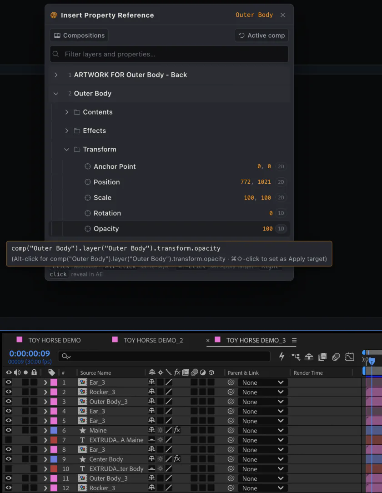Collapse the Transform folder
Viewport: 382px width, 493px height.
click(x=67, y=149)
